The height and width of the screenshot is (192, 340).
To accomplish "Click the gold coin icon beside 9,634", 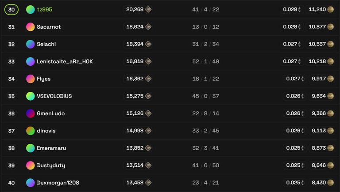I will point(330,96).
